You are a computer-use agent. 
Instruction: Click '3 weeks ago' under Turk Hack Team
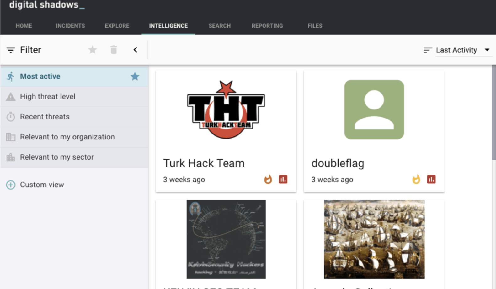(x=184, y=180)
